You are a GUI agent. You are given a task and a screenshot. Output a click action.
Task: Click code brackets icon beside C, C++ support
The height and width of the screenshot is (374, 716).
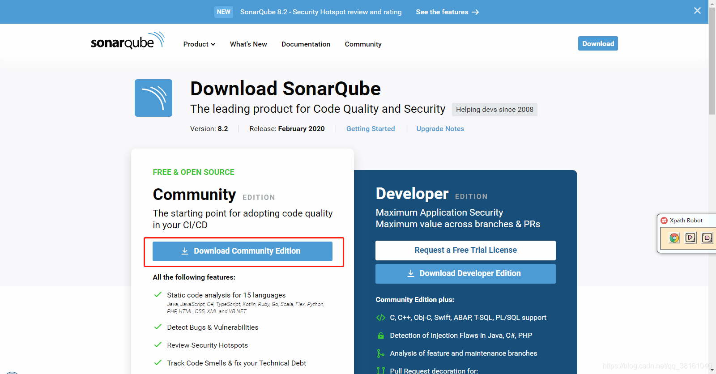coord(381,318)
